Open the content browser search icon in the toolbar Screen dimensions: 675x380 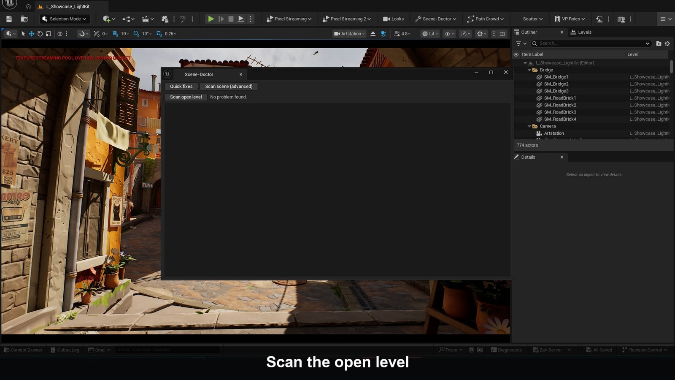(24, 19)
